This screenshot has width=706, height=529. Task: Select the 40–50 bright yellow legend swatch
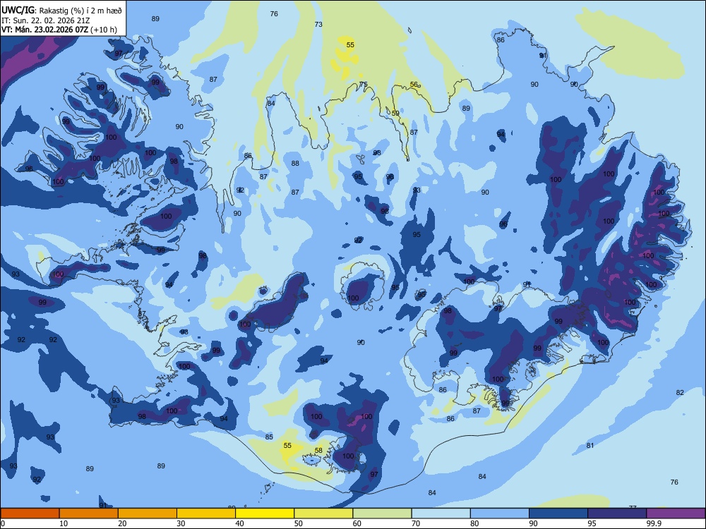pyautogui.click(x=265, y=513)
